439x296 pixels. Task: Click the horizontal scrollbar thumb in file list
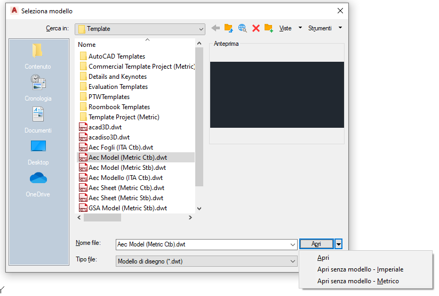coord(102,217)
